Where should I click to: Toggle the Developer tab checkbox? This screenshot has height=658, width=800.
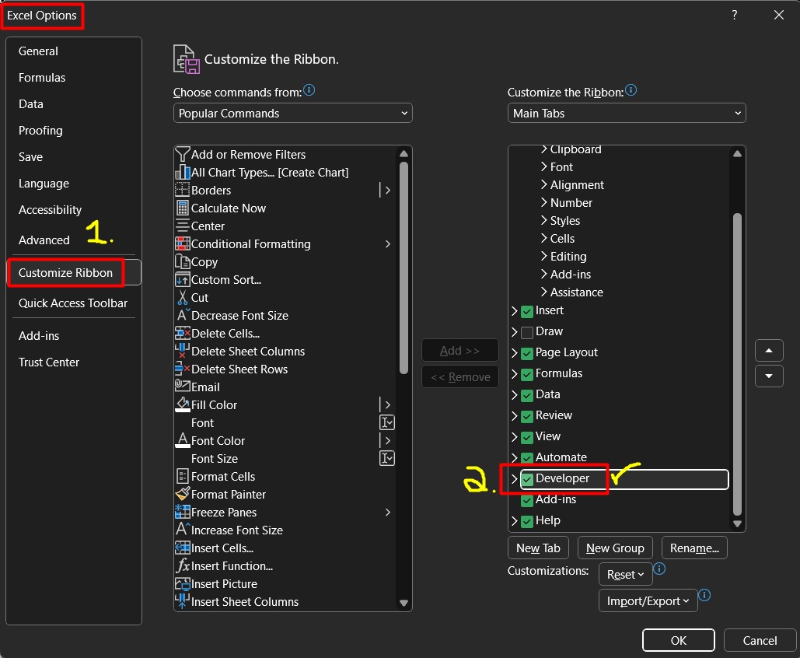point(527,479)
